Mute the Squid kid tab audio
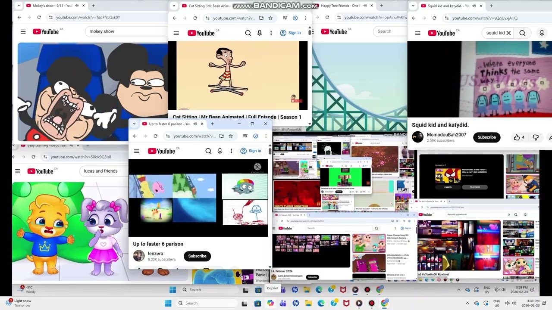 point(474,6)
